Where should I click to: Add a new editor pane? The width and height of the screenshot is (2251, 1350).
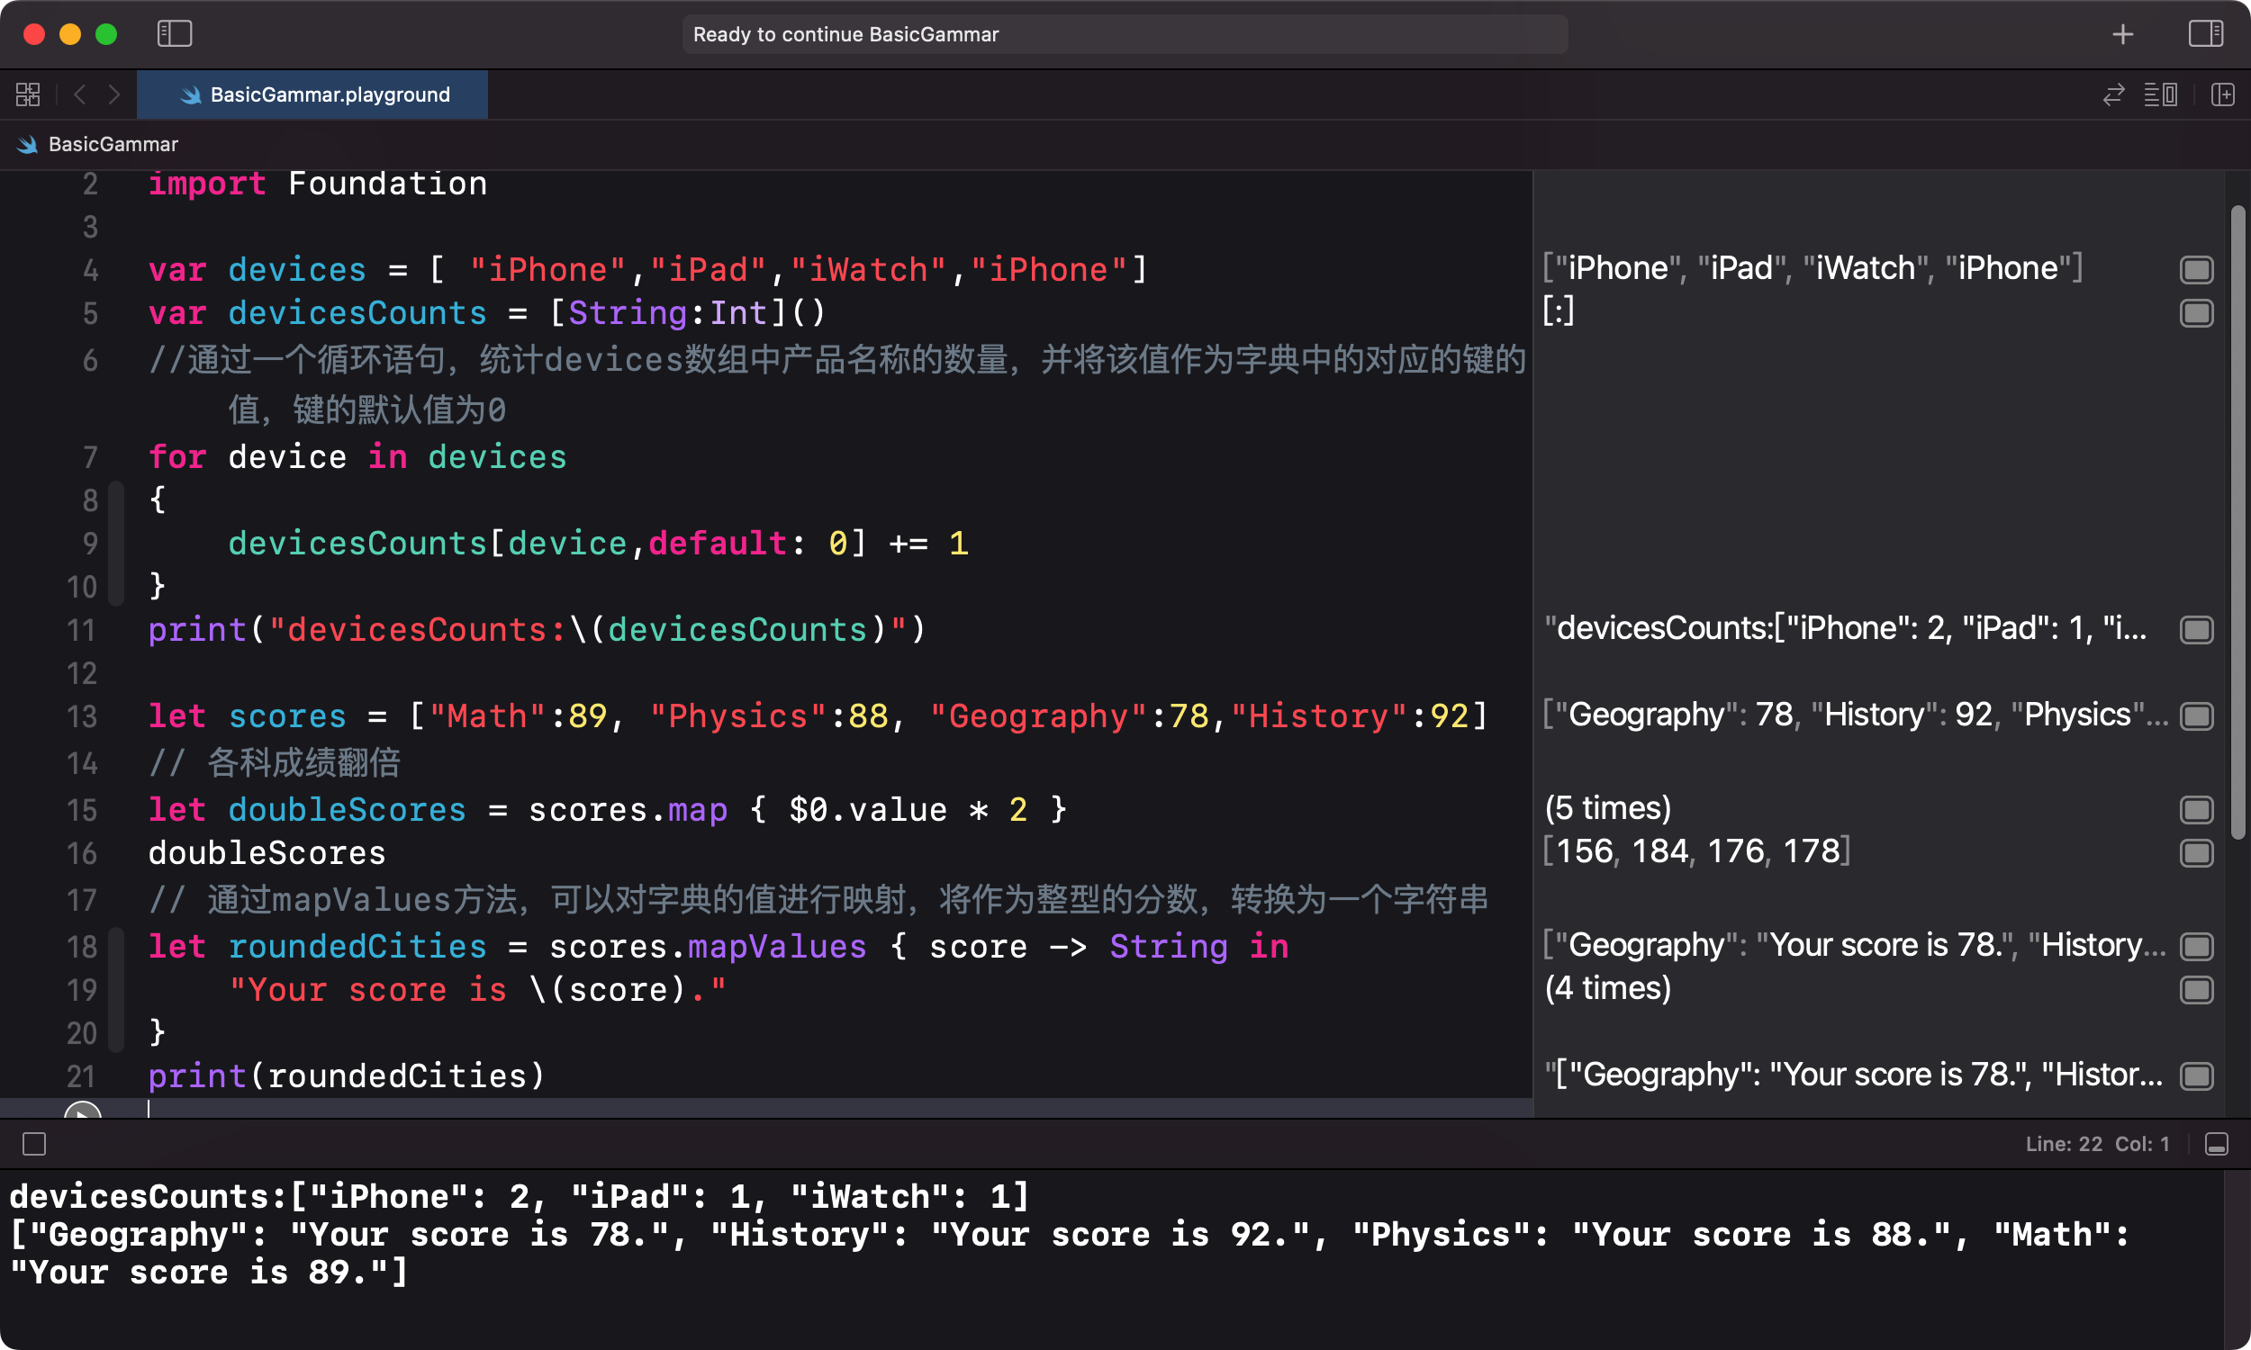[x=2223, y=94]
